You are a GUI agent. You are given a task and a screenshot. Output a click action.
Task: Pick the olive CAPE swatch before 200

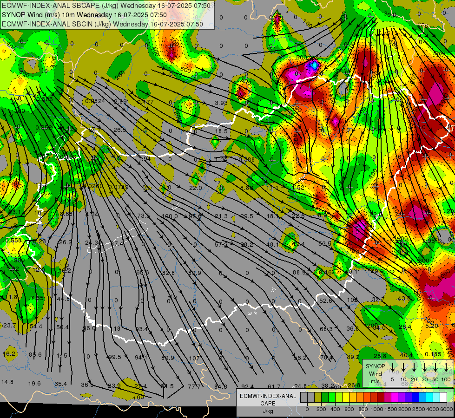[318, 397]
